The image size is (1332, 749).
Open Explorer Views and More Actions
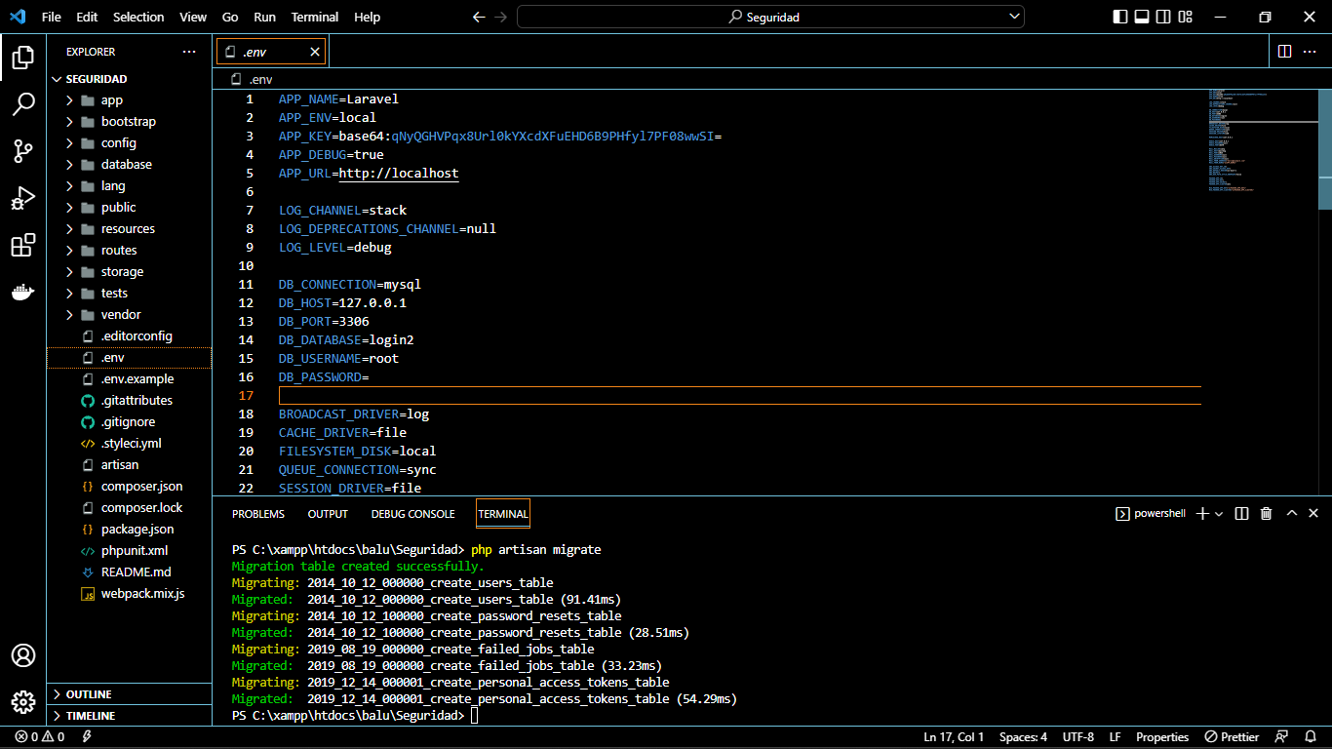pos(189,52)
